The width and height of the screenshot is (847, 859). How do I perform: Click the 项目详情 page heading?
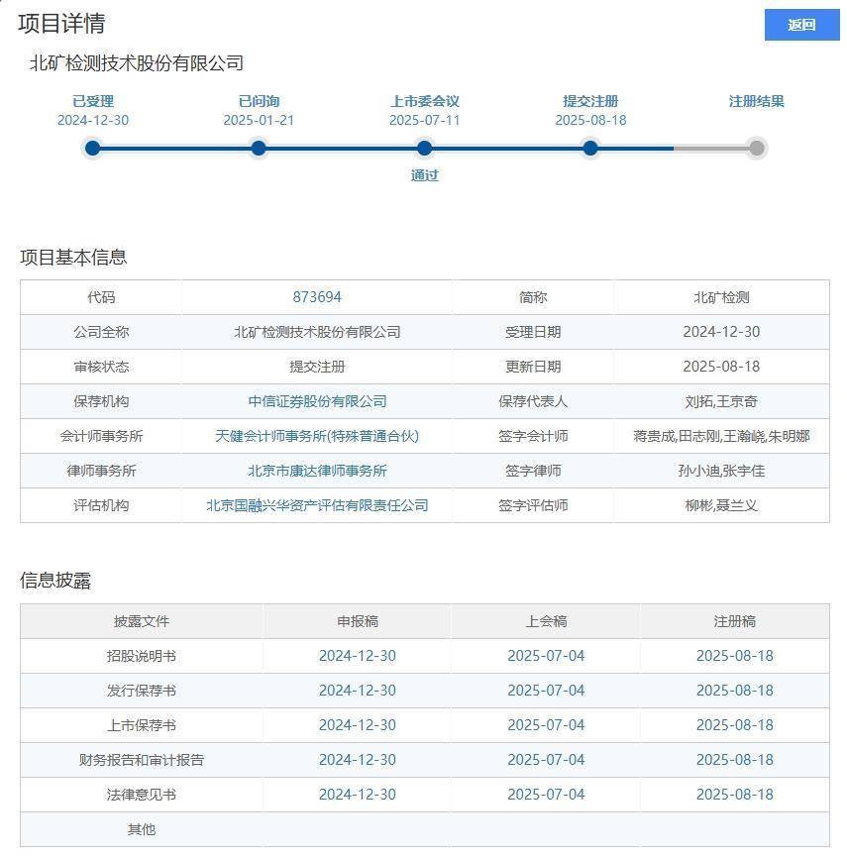click(61, 24)
